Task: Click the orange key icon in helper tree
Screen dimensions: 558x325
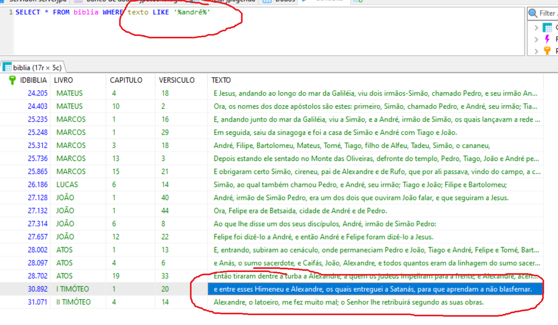Action: pyautogui.click(x=547, y=51)
